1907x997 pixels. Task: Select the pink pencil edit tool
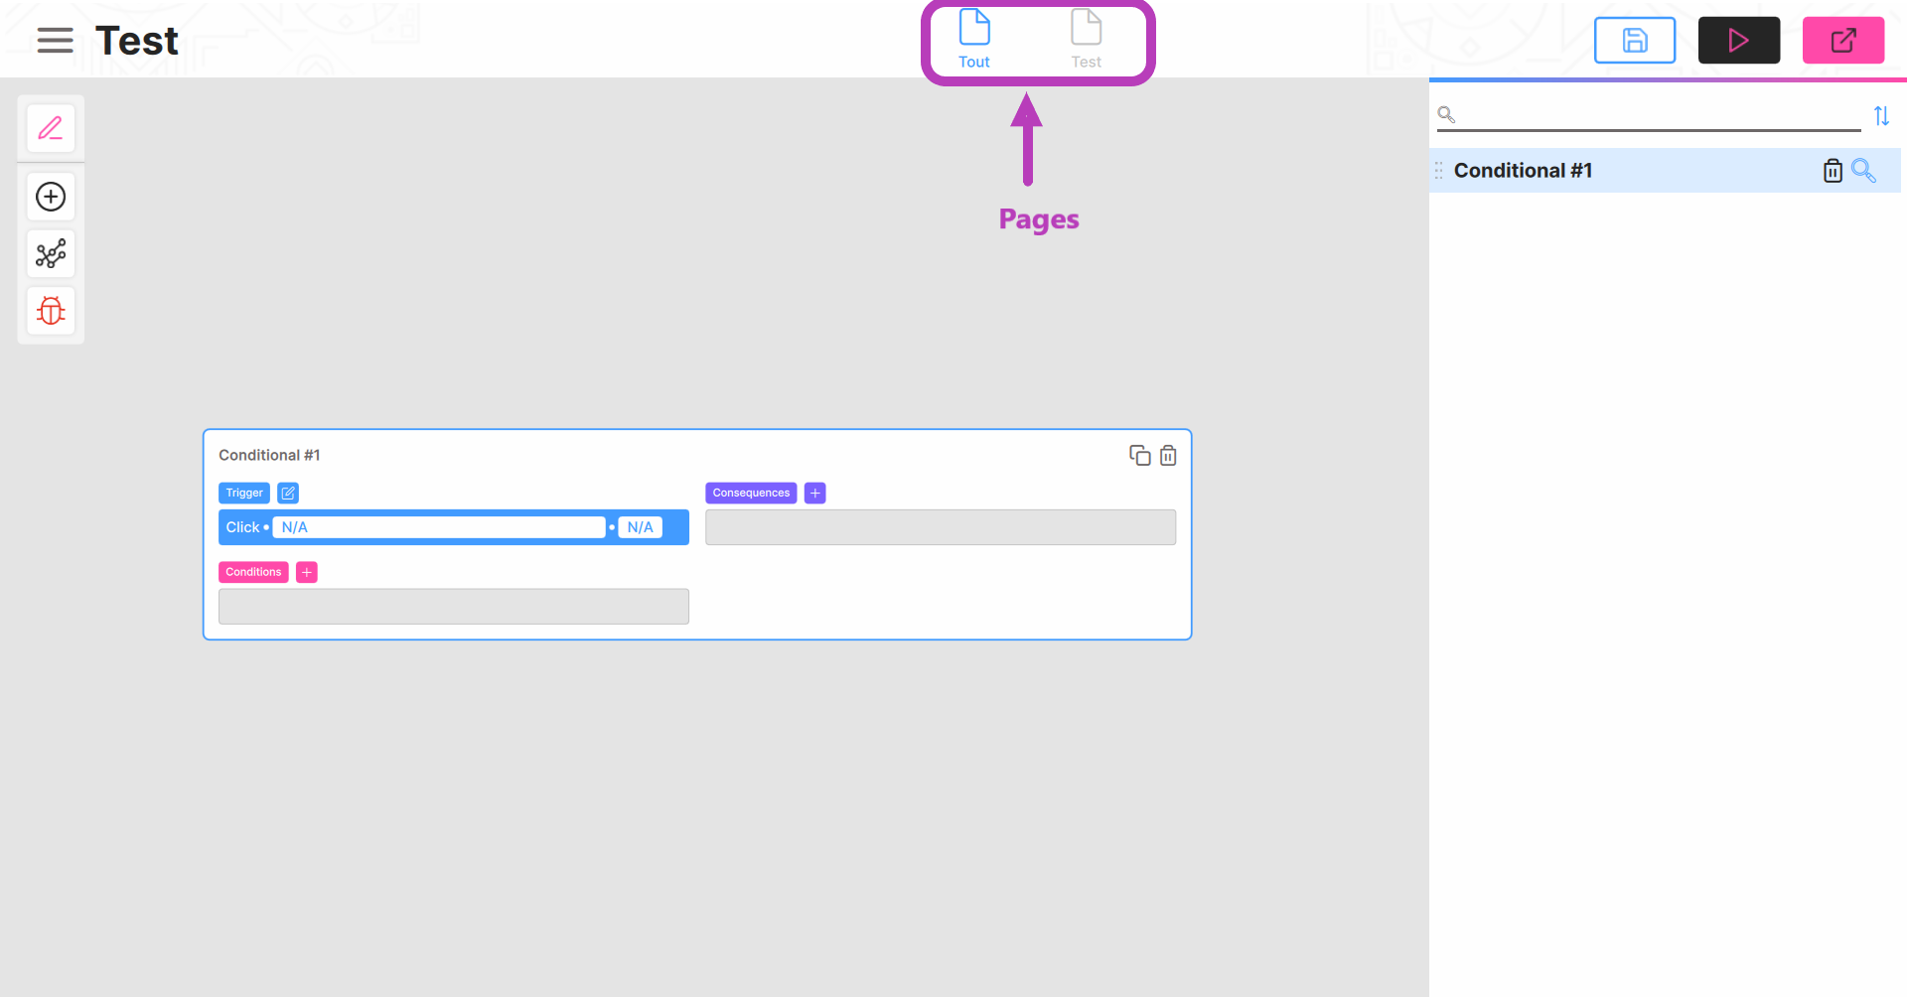tap(51, 128)
